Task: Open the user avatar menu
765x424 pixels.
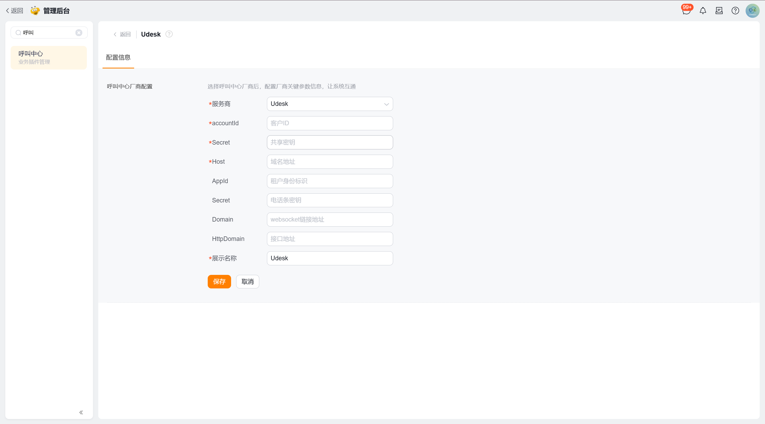Action: coord(753,11)
